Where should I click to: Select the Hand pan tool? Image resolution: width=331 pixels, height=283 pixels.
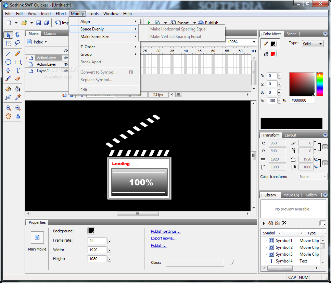click(8, 116)
